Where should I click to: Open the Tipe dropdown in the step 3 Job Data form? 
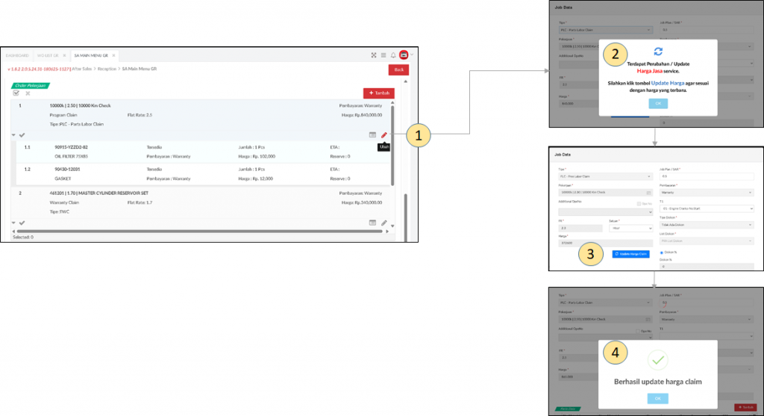pos(605,176)
